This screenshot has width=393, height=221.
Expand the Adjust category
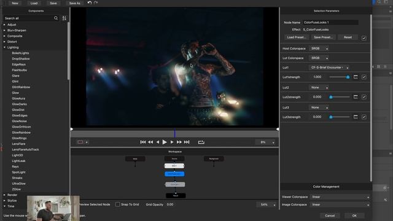[4, 25]
